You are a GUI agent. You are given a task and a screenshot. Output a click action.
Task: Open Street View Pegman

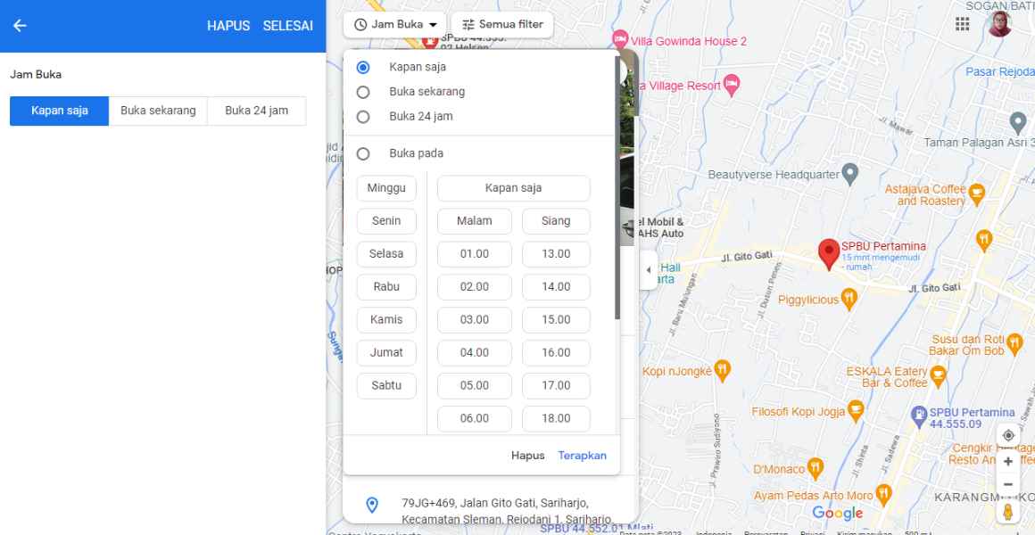tap(1008, 512)
